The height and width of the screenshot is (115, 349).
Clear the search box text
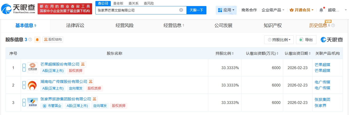(181, 10)
